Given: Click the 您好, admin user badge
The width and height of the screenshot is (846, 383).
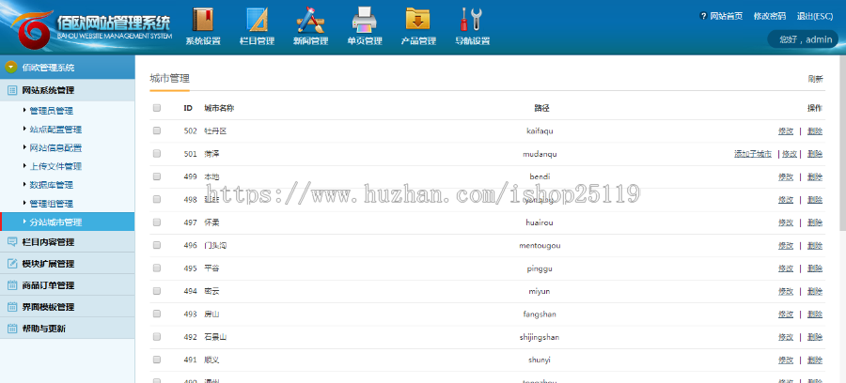Looking at the screenshot, I should coord(803,39).
